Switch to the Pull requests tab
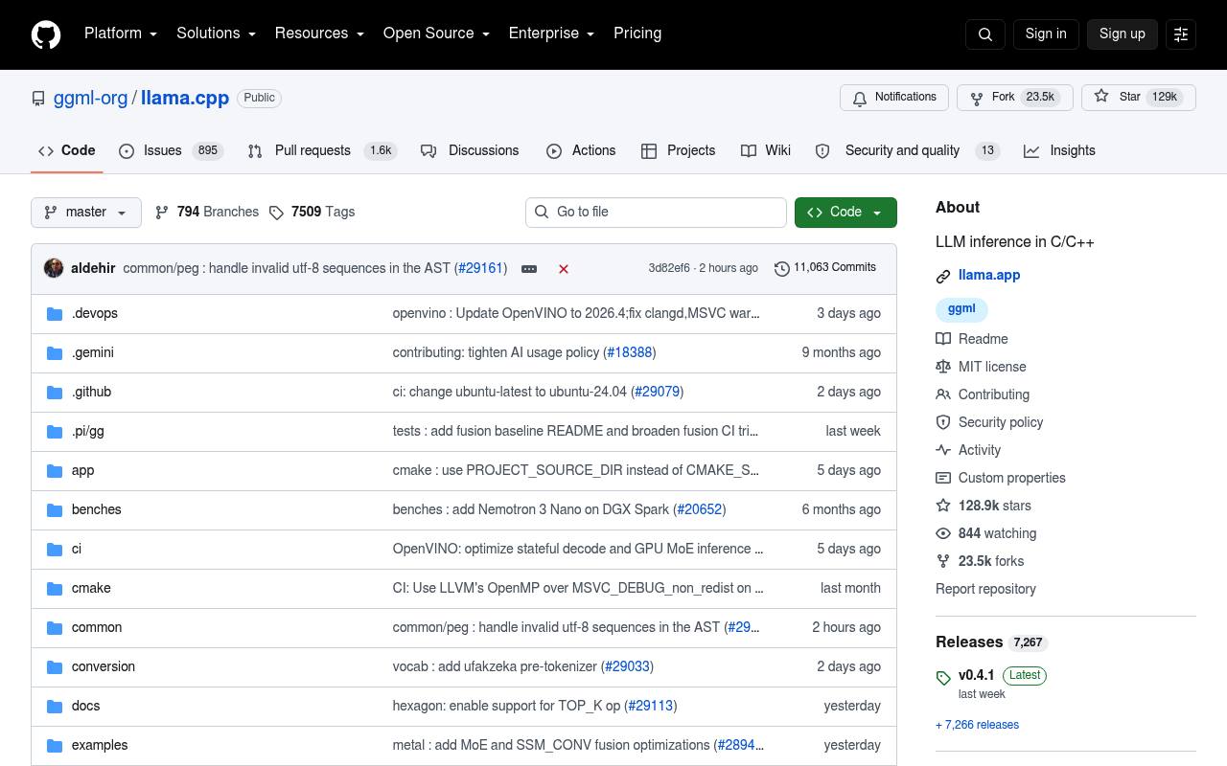1227x766 pixels. [321, 151]
